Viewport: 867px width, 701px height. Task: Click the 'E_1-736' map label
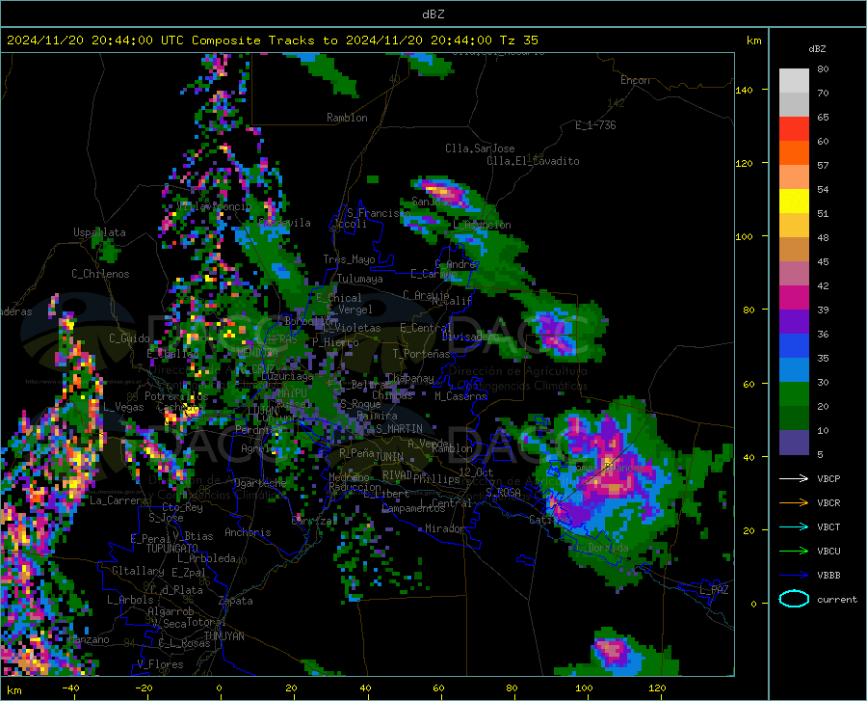pos(595,125)
